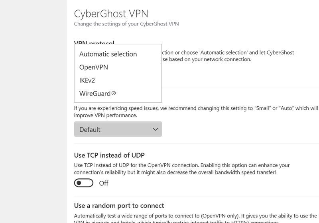Click Use a random port to connect heading
Screen dimensions: 319x223
(x=119, y=205)
